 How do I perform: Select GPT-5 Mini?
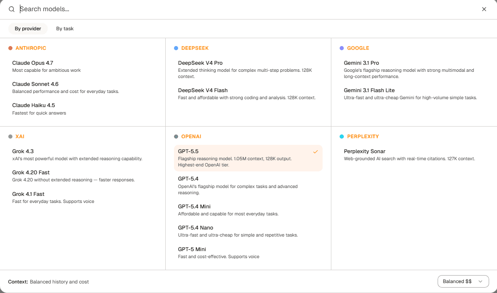coord(248,253)
